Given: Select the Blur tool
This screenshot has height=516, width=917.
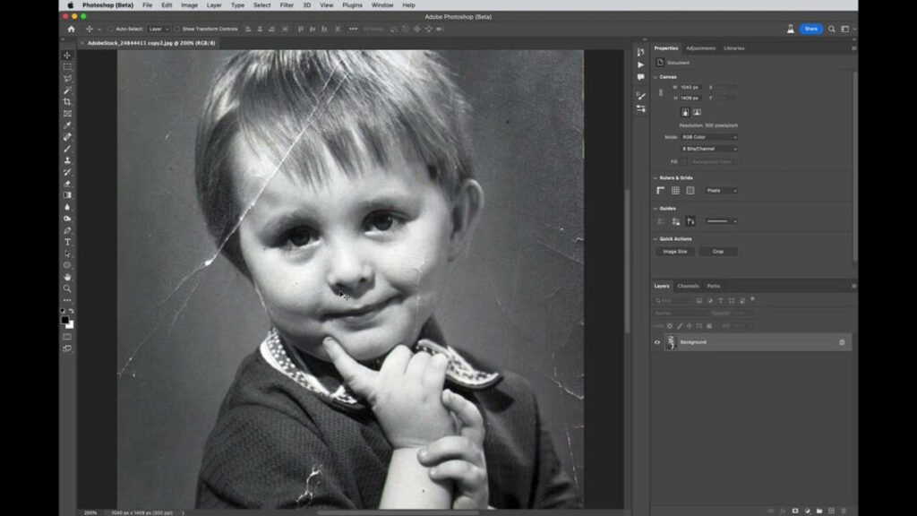Looking at the screenshot, I should 67,207.
